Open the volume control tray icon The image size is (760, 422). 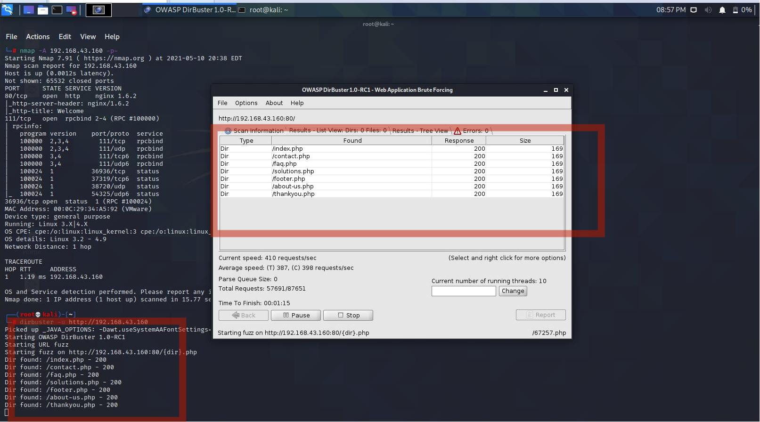pyautogui.click(x=708, y=10)
